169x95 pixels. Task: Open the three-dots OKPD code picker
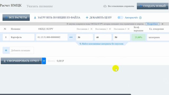[x=71, y=37]
